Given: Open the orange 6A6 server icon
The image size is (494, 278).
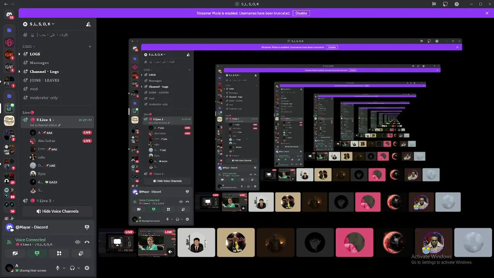Looking at the screenshot, I should tap(9, 55).
